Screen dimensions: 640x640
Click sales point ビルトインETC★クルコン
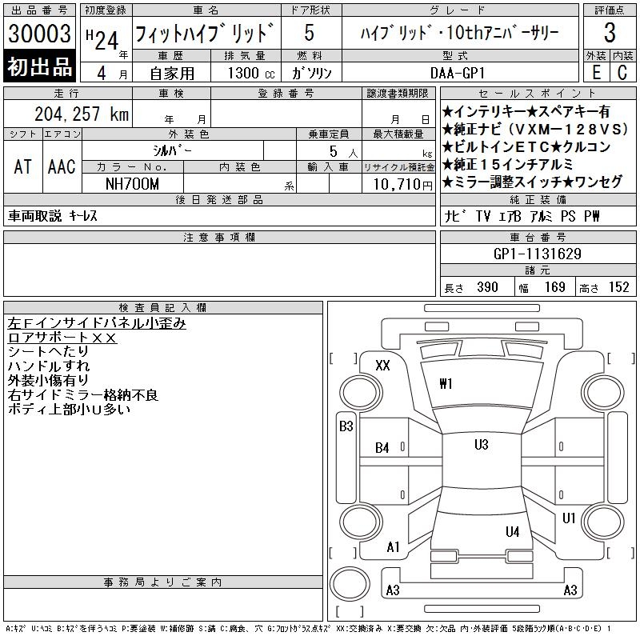(526, 146)
